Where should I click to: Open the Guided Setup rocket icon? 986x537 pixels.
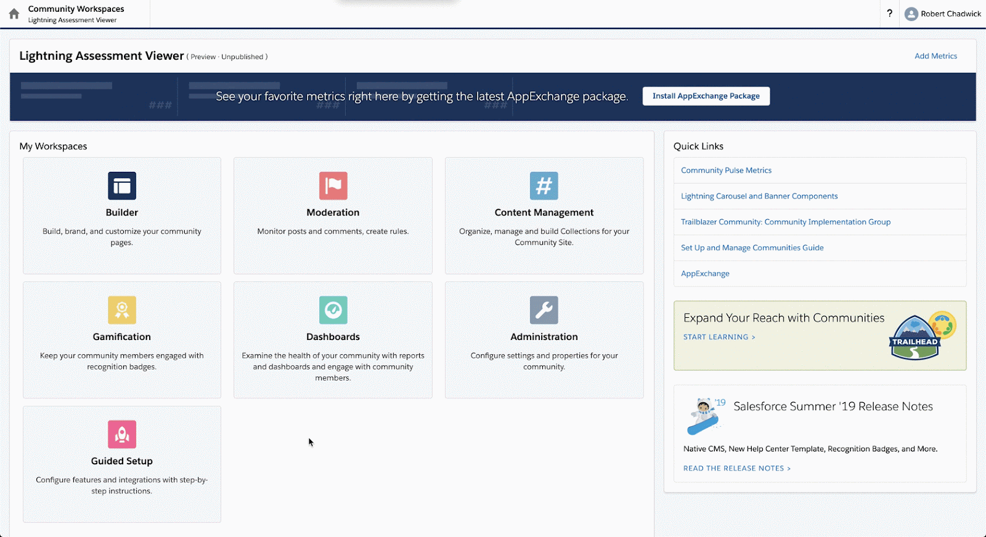click(x=122, y=435)
